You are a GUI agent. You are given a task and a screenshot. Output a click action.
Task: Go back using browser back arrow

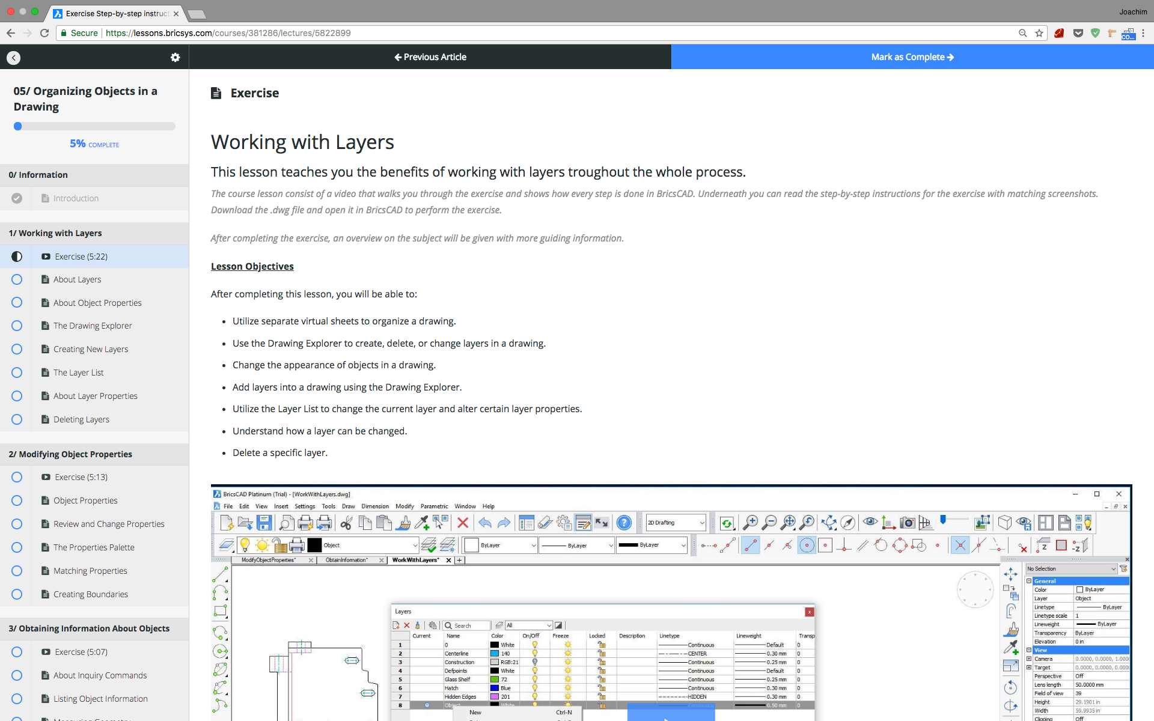[x=11, y=33]
